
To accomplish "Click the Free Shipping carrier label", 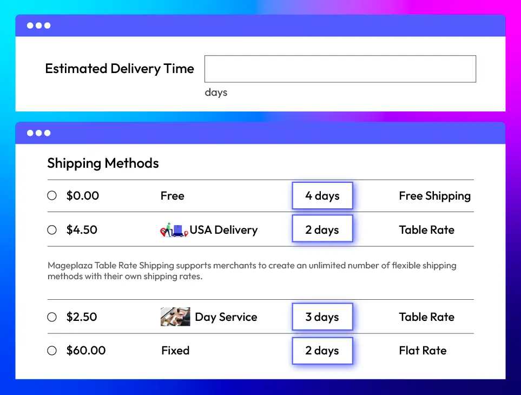I will pyautogui.click(x=434, y=196).
